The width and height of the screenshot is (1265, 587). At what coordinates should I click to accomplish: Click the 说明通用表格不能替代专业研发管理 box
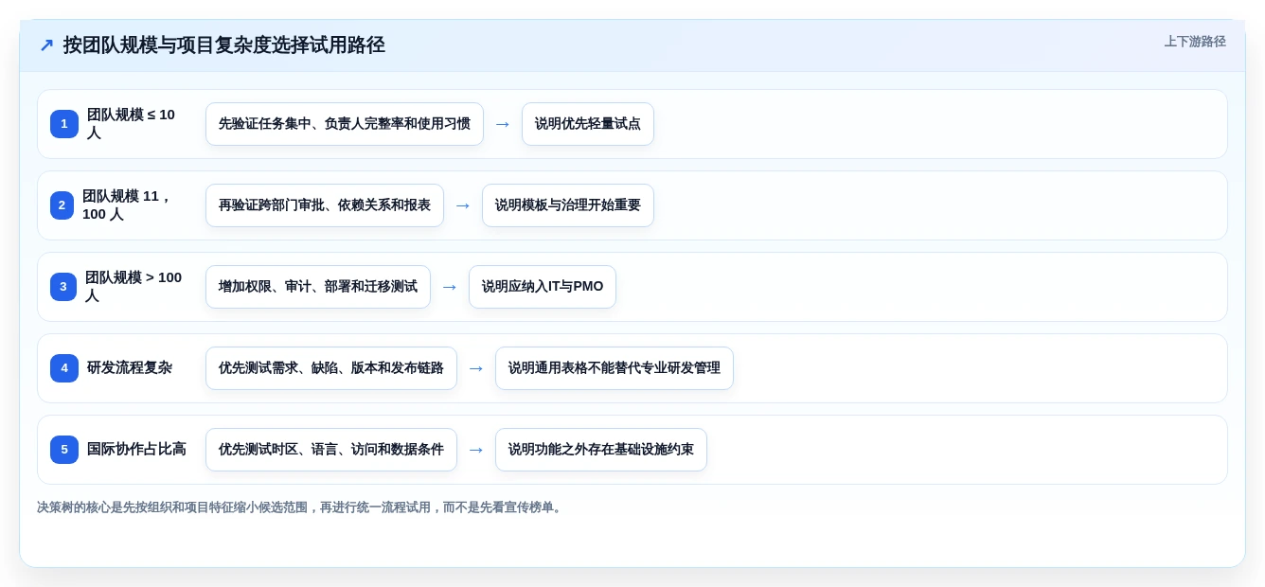click(615, 368)
